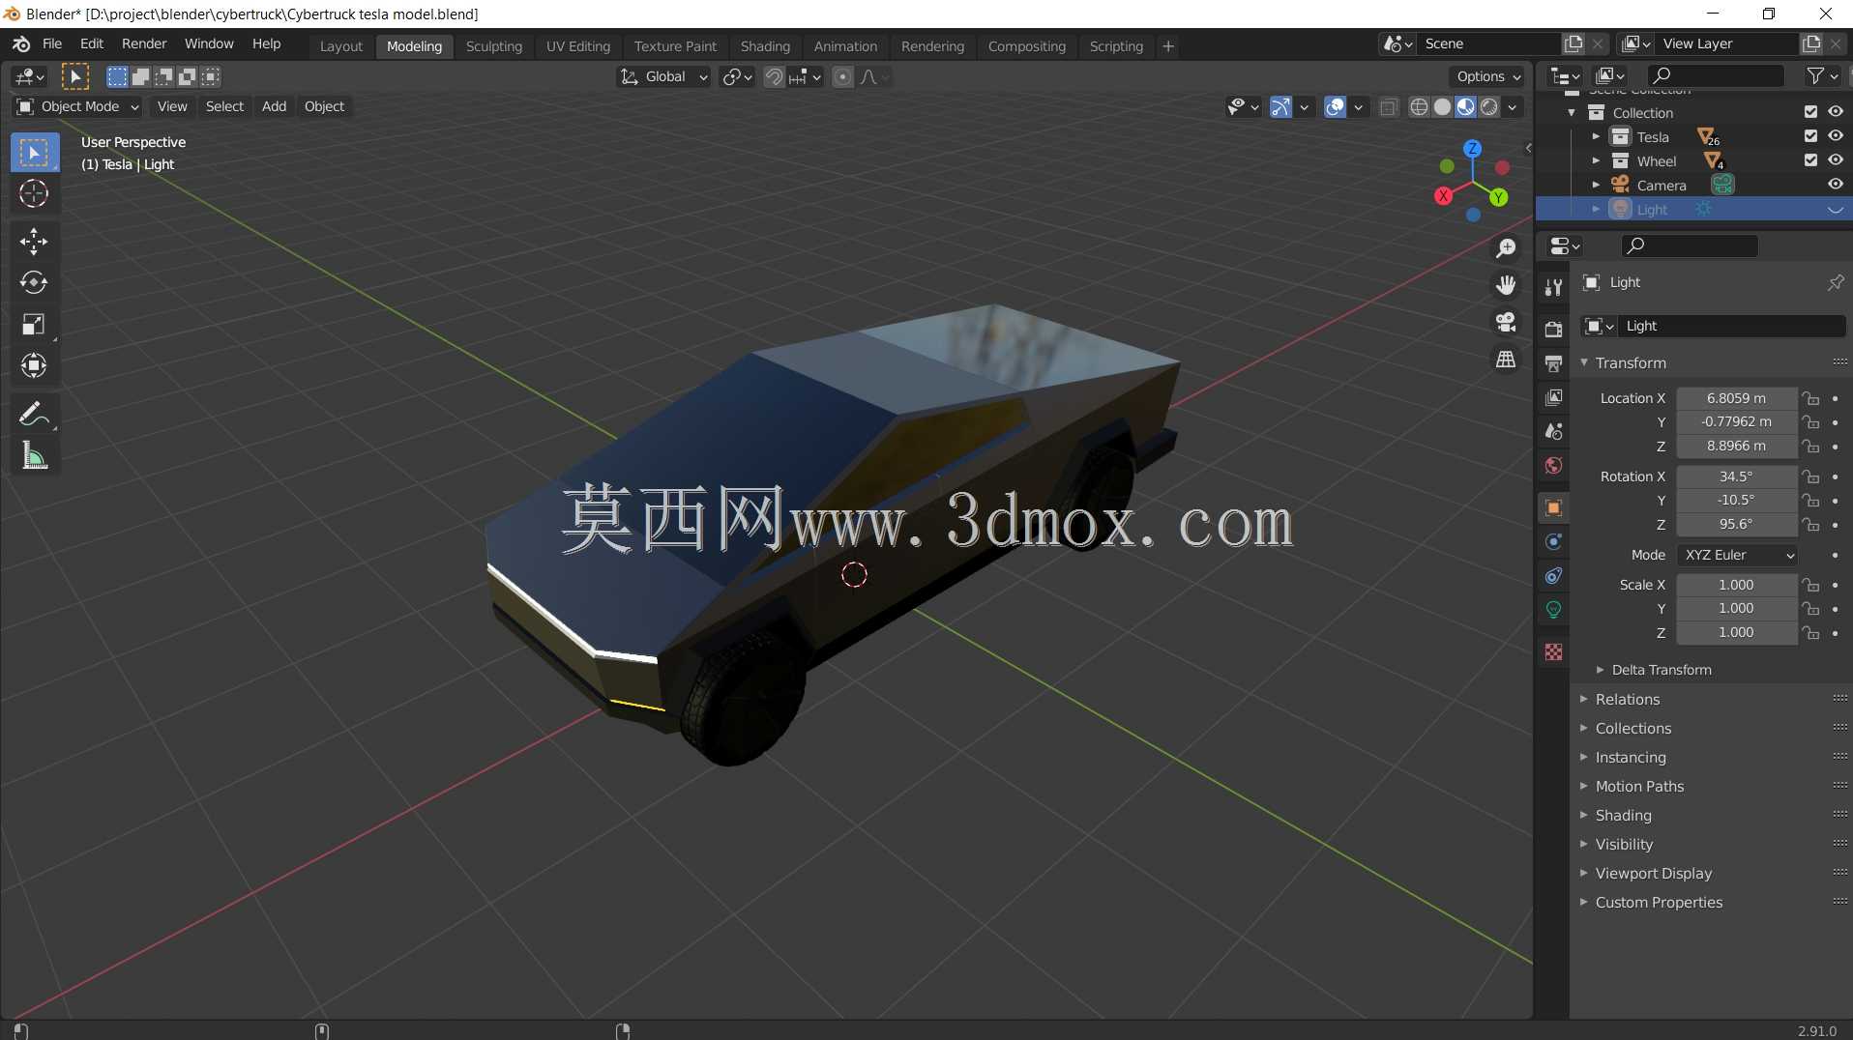Click the Blender logo menu icon
The image size is (1853, 1040).
21,44
